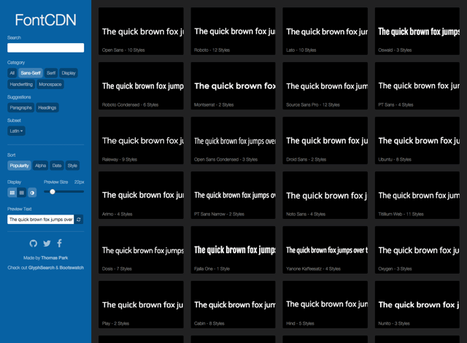Open the Oxygen font card
This screenshot has width=467, height=343.
[x=417, y=250]
